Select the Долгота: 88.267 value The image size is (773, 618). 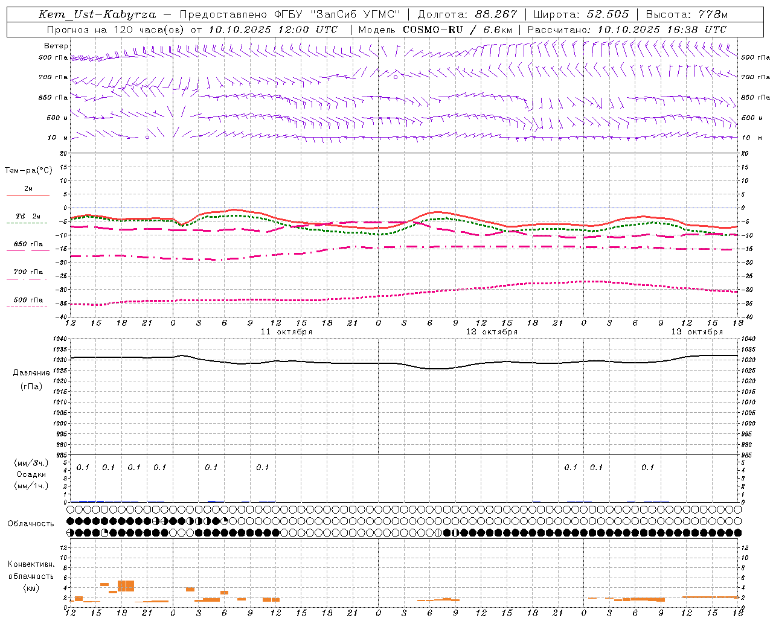click(x=467, y=14)
